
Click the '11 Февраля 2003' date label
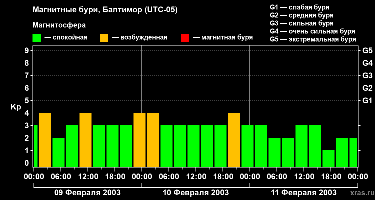coord(304,193)
